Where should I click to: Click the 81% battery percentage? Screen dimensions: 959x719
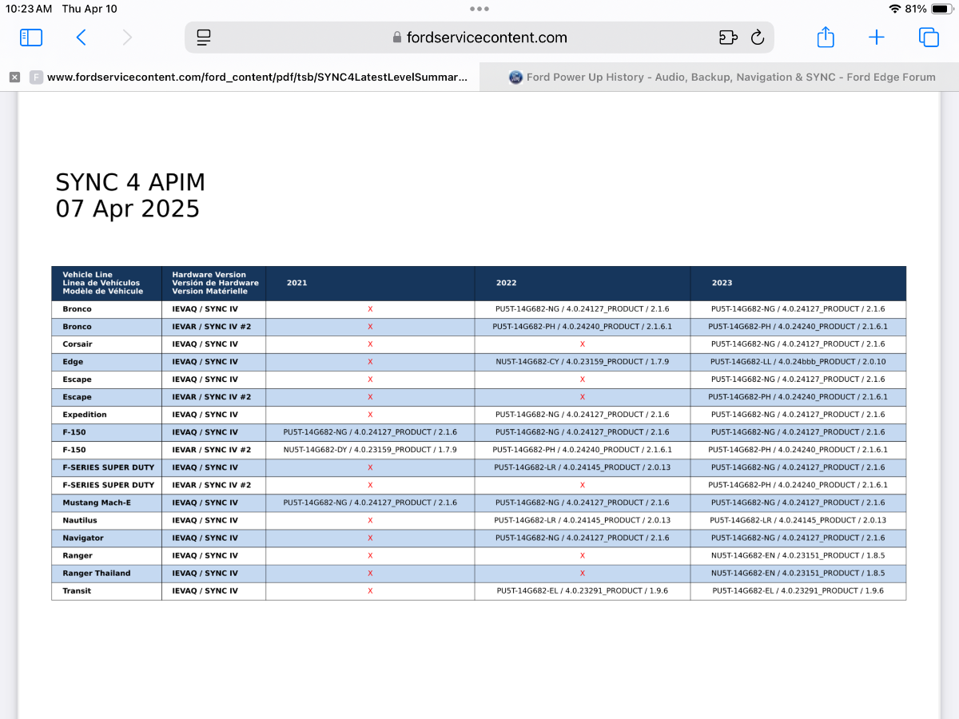pos(916,9)
